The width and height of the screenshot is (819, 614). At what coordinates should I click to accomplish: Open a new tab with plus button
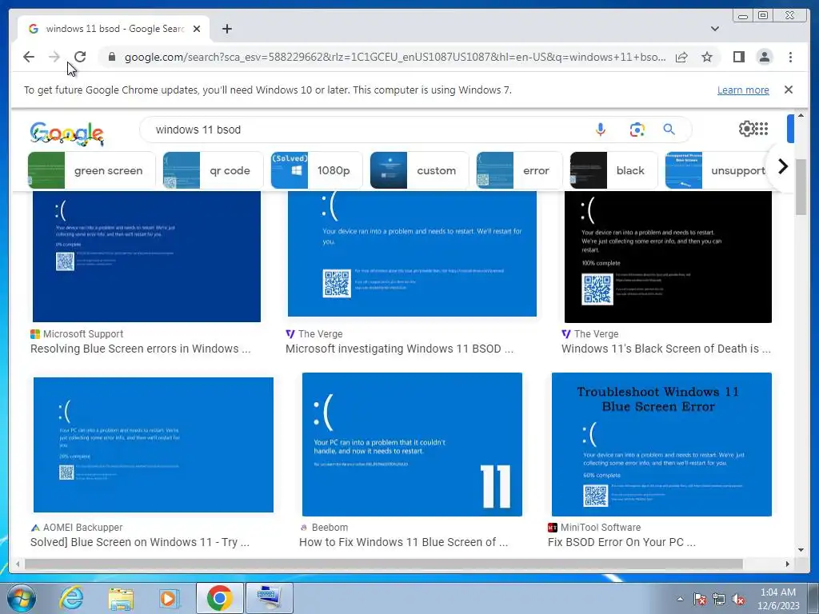tap(226, 29)
